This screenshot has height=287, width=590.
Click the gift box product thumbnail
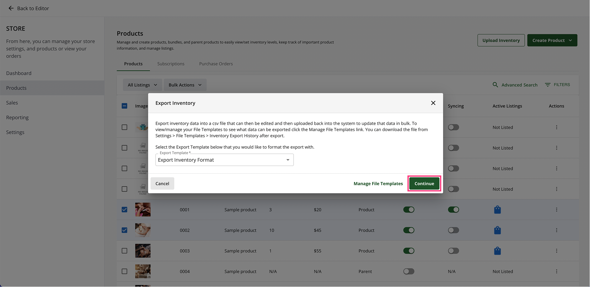[142, 127]
